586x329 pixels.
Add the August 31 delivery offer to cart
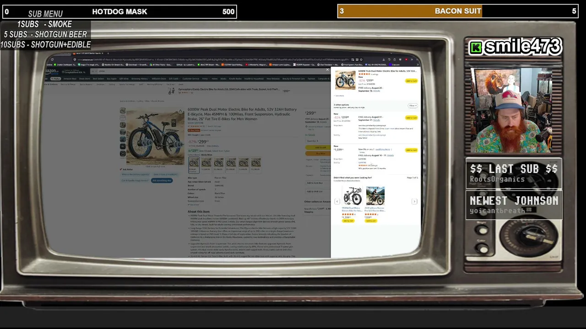click(x=411, y=118)
